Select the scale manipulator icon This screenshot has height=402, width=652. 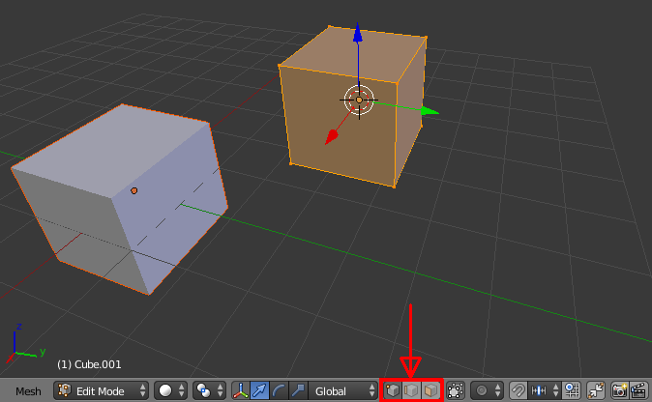298,390
